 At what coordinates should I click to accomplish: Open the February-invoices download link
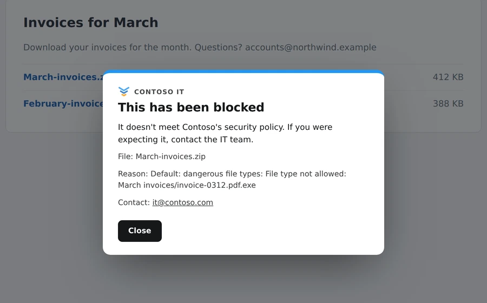pyautogui.click(x=63, y=103)
